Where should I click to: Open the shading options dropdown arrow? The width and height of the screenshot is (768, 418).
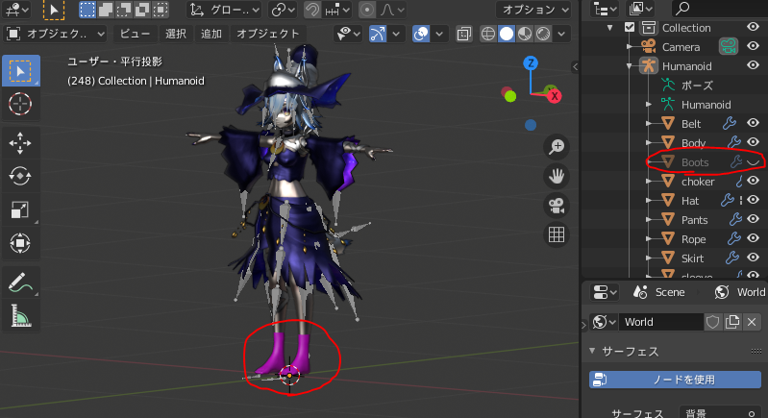point(561,34)
